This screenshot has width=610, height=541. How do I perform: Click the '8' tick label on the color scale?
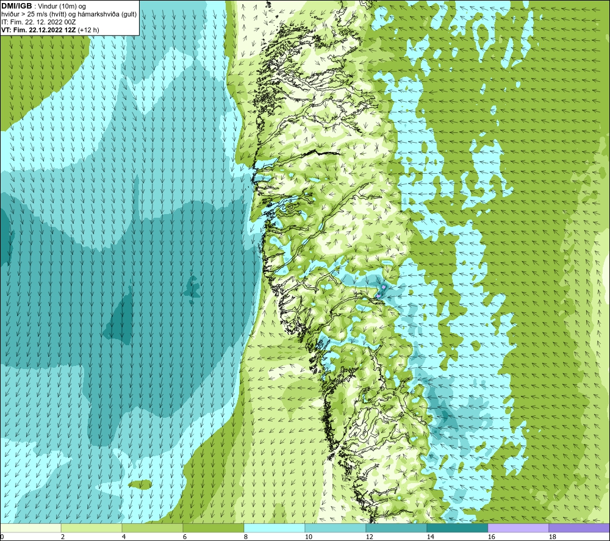click(246, 537)
